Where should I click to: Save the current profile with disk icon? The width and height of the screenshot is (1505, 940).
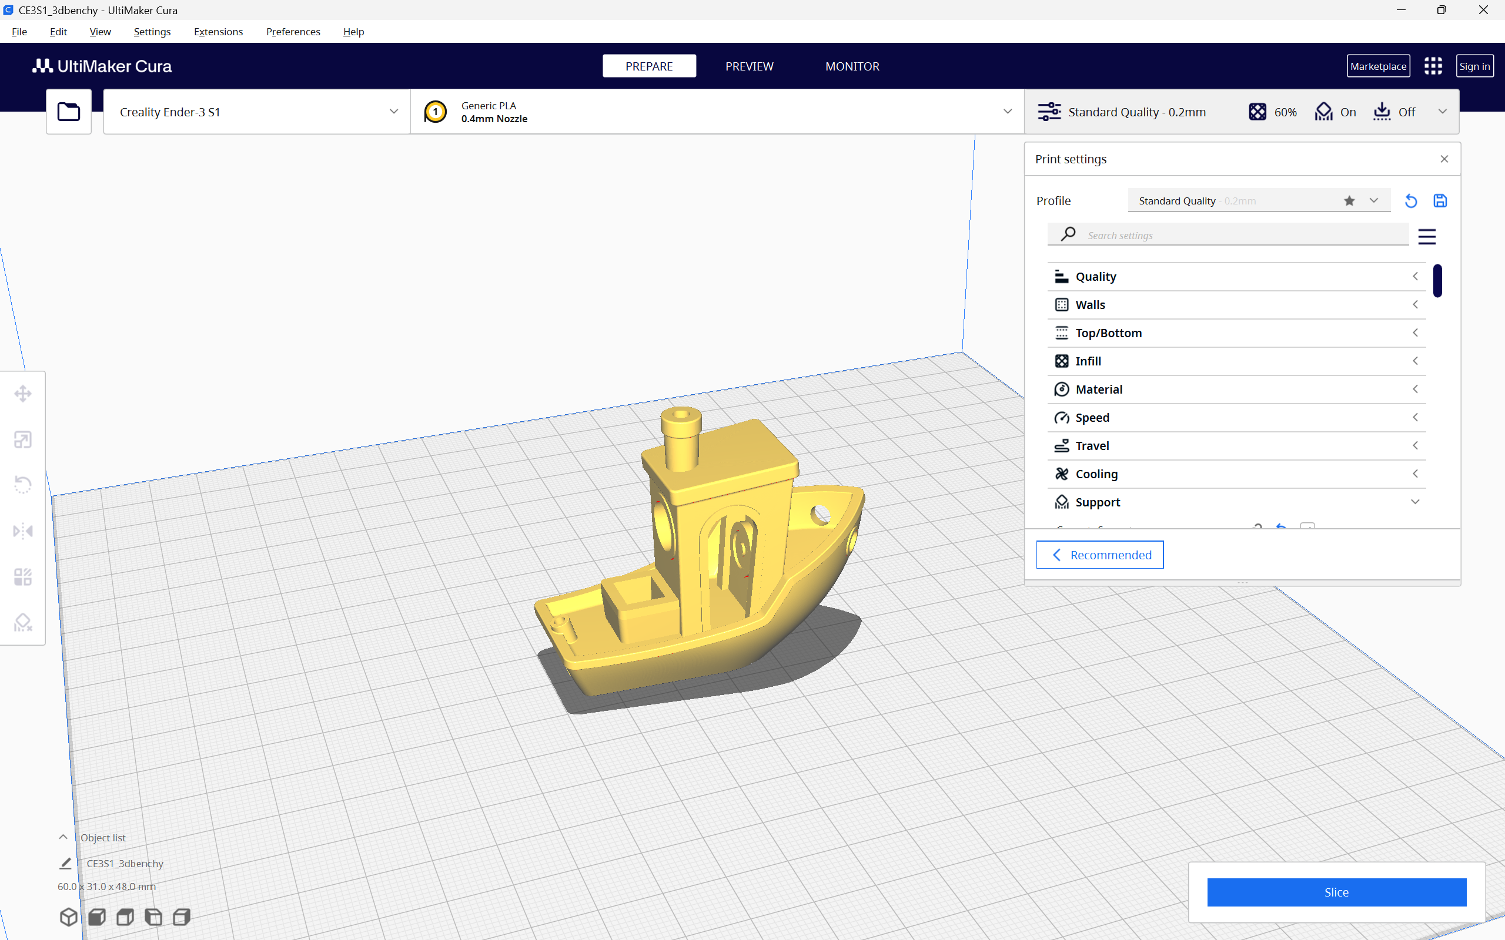coord(1440,201)
